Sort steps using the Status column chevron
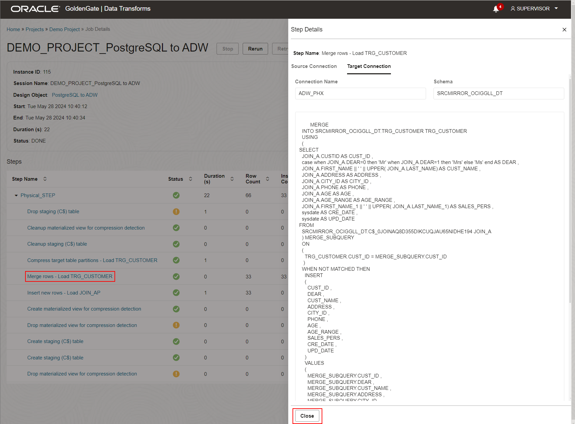 (190, 179)
